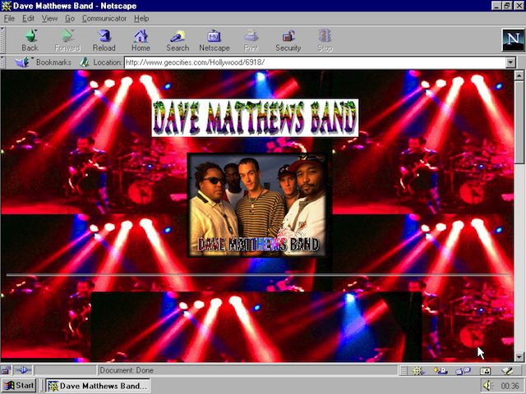Reload the current page
The image size is (526, 394).
(104, 40)
